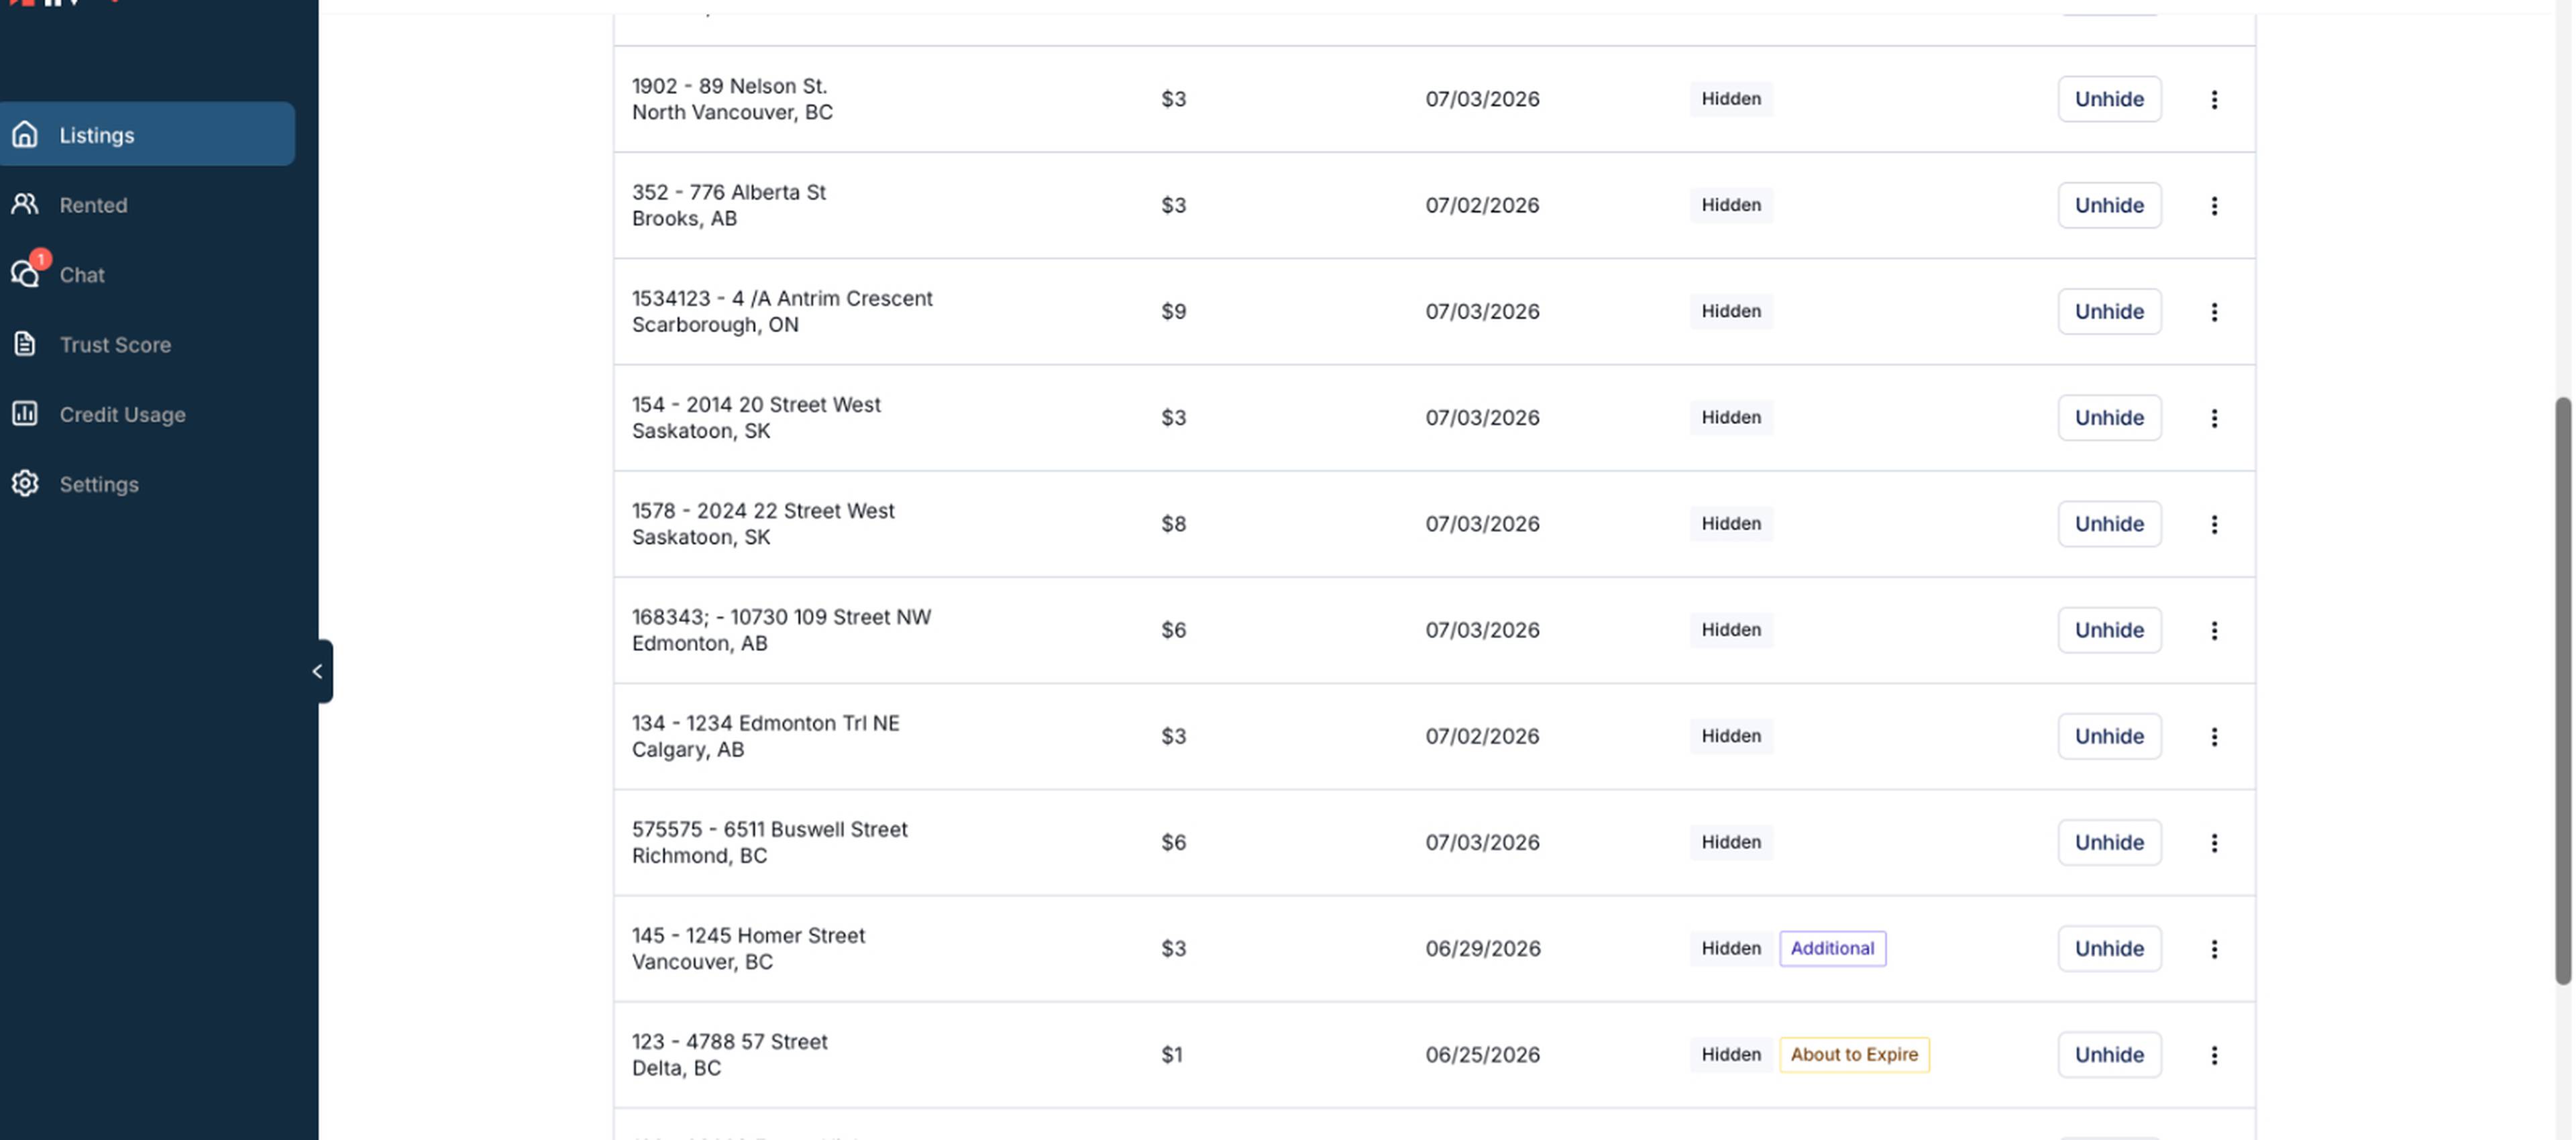2576x1140 pixels.
Task: Click the About to Expire badge
Action: 1853,1054
